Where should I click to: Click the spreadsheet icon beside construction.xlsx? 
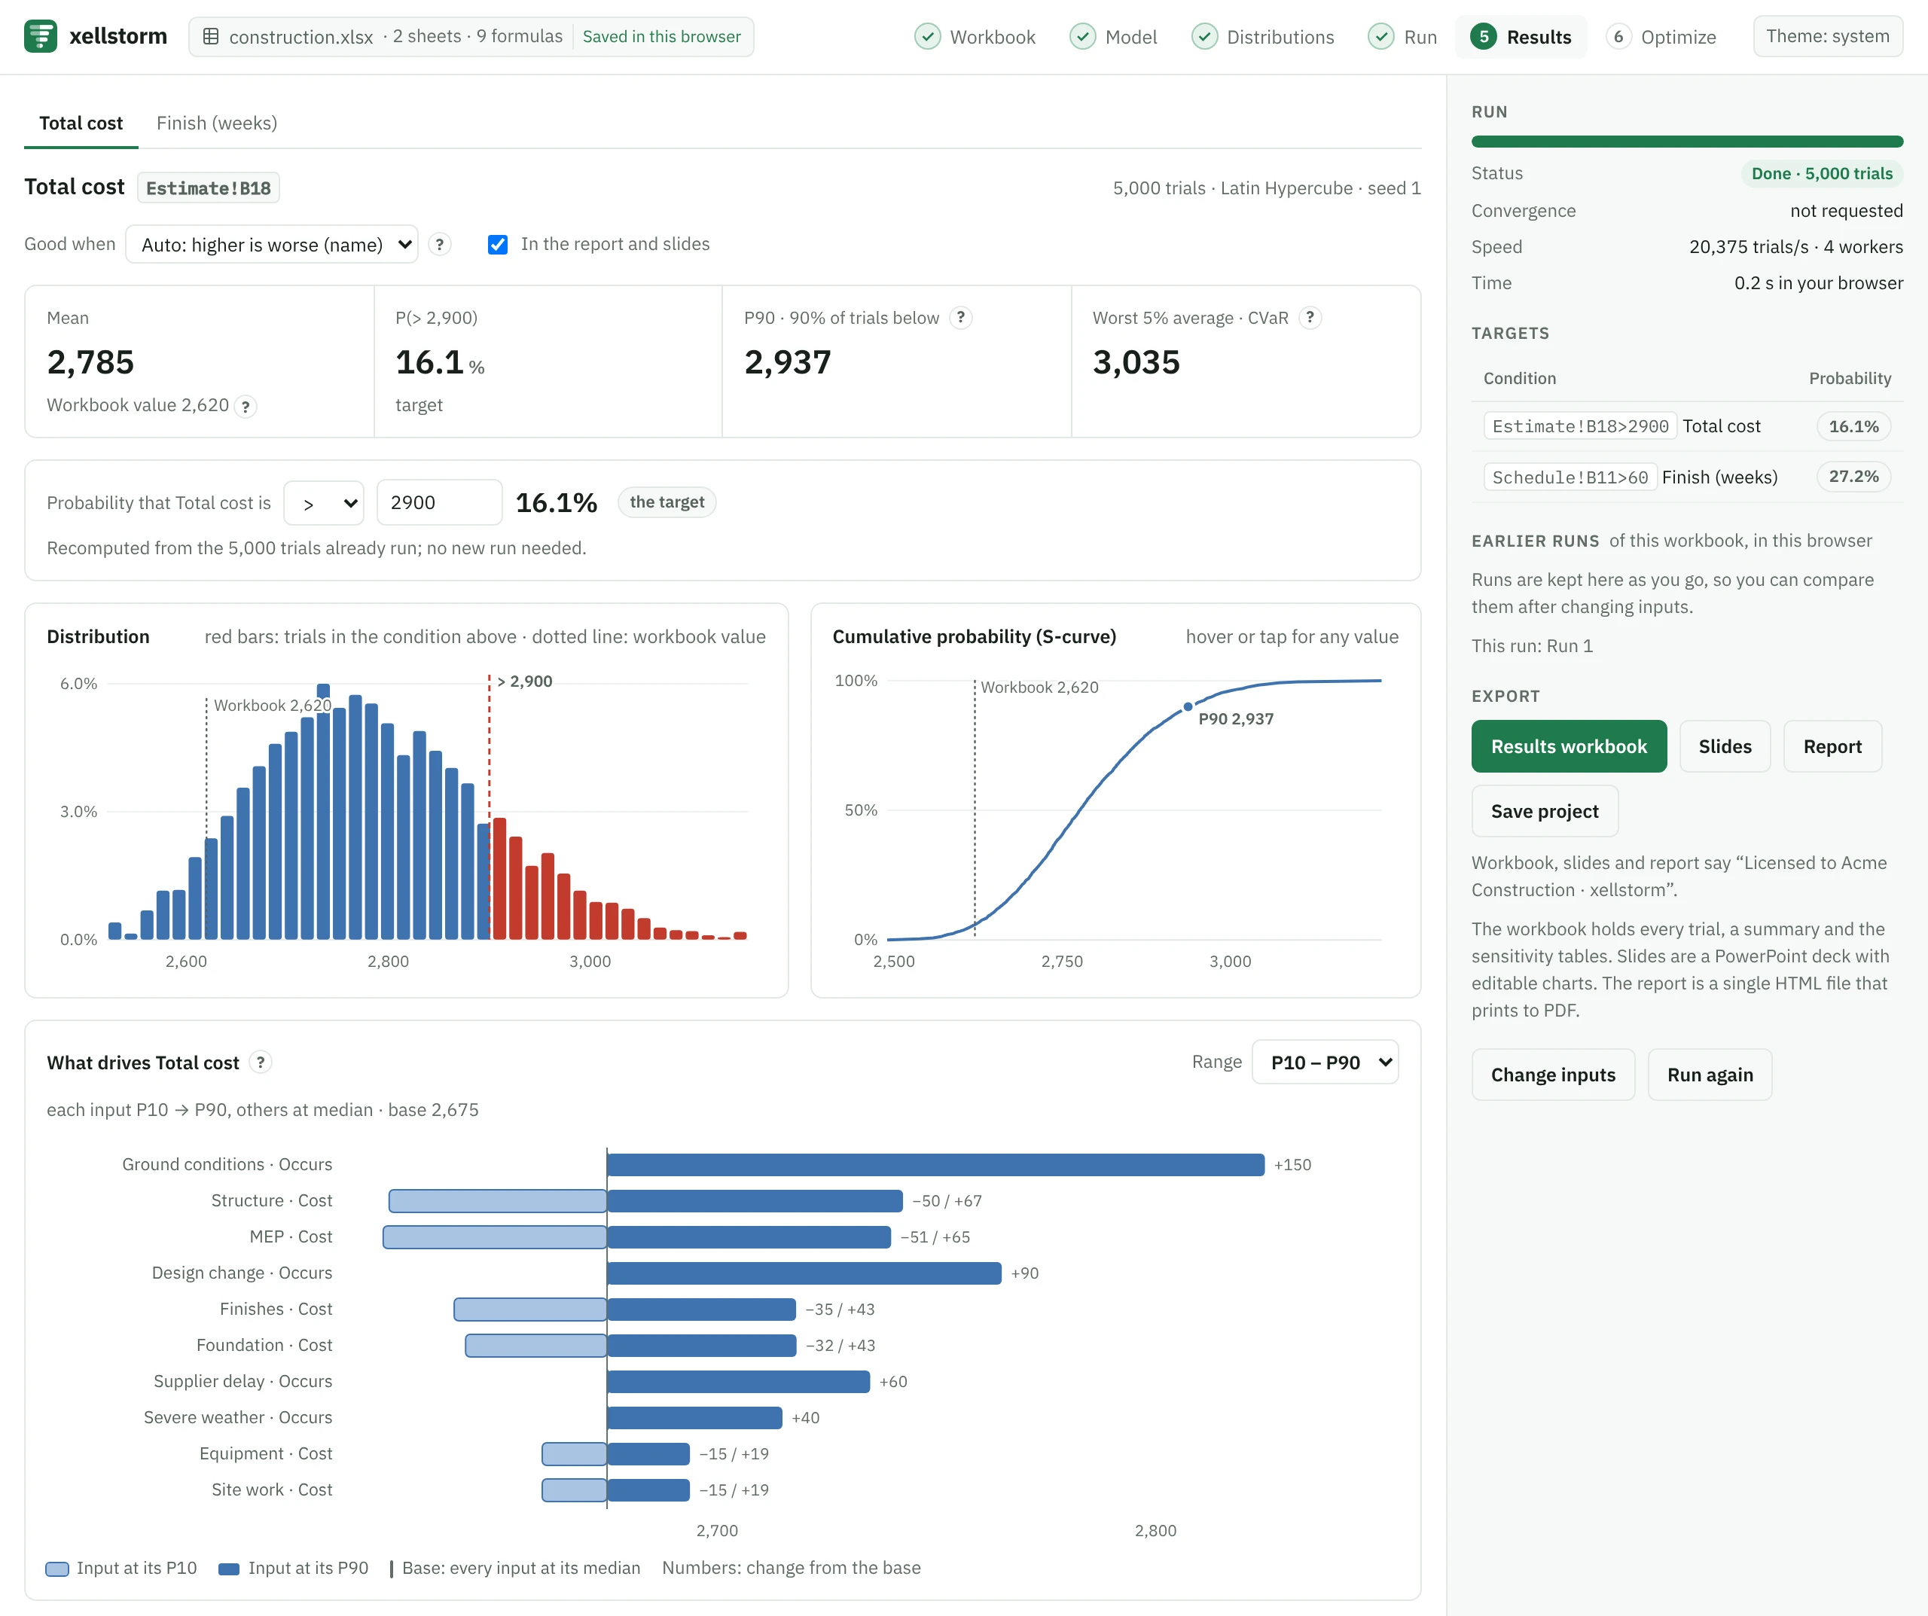click(210, 37)
